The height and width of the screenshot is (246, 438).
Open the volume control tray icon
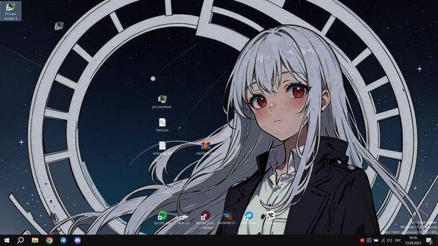(389, 240)
